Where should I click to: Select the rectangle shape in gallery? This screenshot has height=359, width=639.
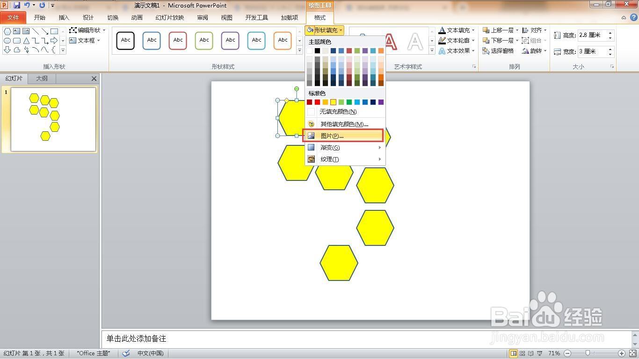click(54, 31)
